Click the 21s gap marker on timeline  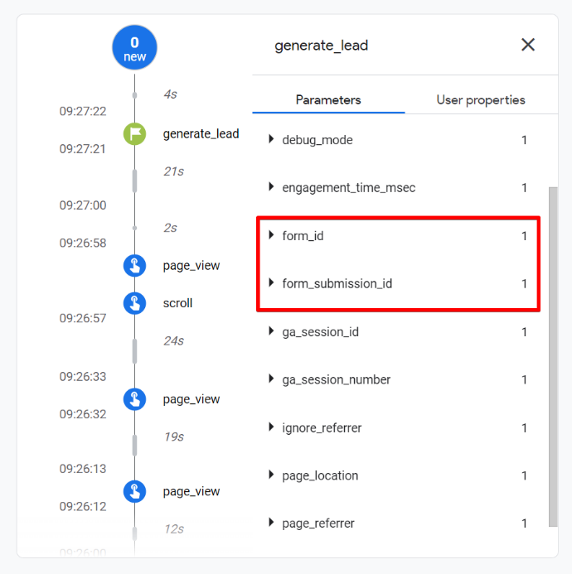click(134, 180)
